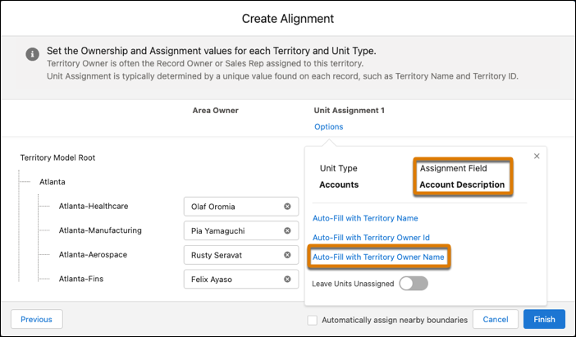576x337 pixels.
Task: Open the Options link under Unit Assignment 1
Action: pyautogui.click(x=329, y=126)
